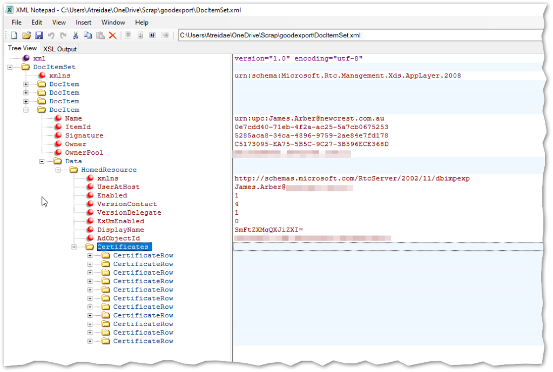Select the VersionDelegate attribute node
The image size is (553, 372).
pos(129,212)
